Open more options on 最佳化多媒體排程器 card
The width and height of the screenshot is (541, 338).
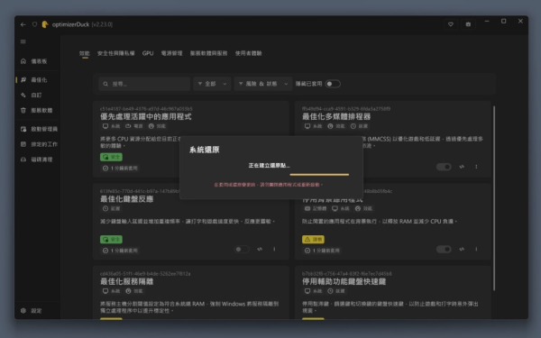pos(476,167)
